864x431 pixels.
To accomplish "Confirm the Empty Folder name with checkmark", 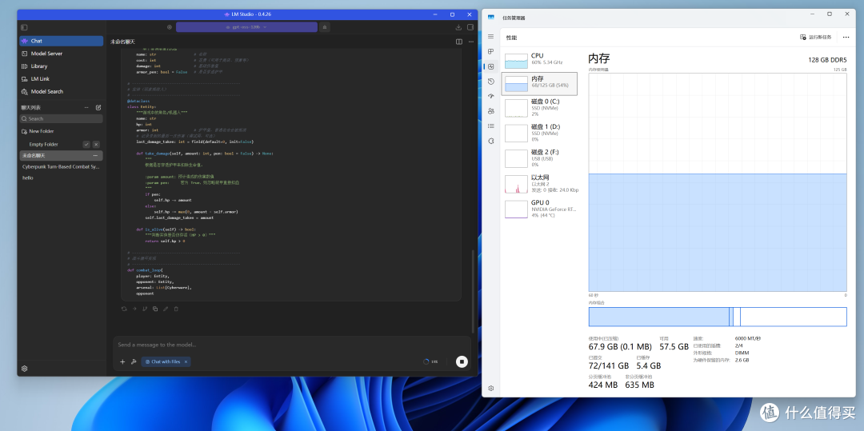I will pos(86,144).
